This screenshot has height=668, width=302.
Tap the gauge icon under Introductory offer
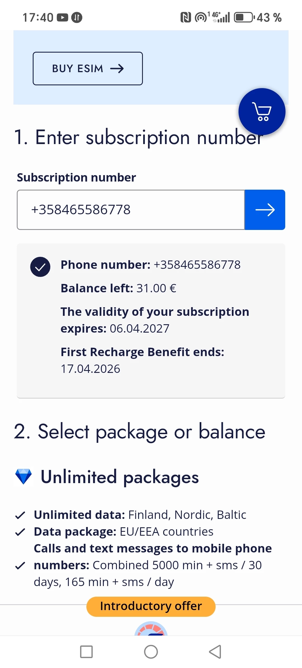tap(151, 629)
